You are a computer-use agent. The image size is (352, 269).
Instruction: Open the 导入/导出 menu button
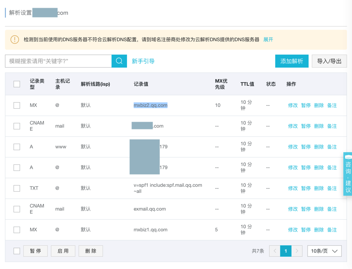click(329, 61)
